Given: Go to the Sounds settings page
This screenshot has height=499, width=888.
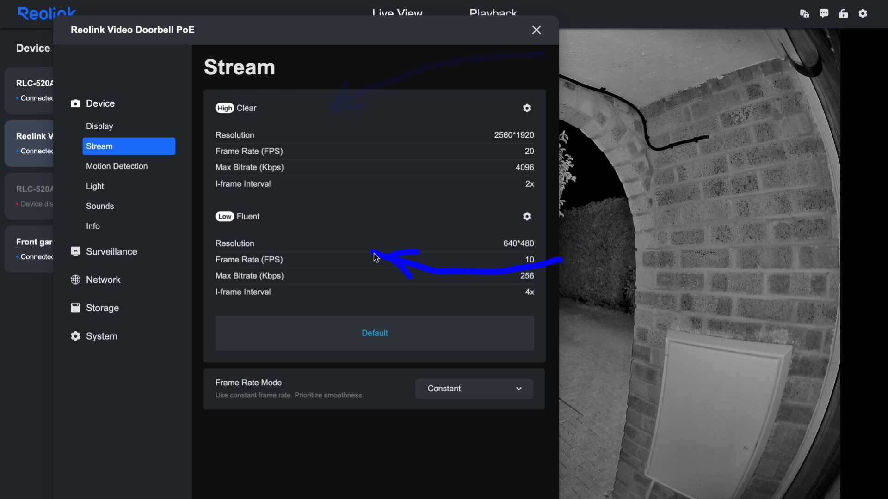Looking at the screenshot, I should (x=100, y=207).
